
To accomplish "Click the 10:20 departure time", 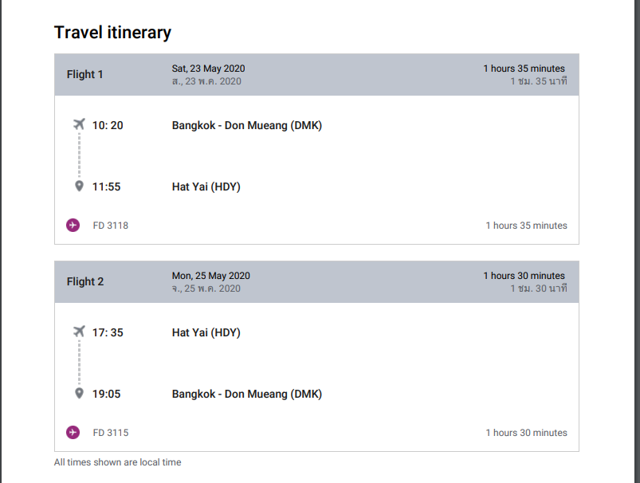I will pyautogui.click(x=108, y=125).
